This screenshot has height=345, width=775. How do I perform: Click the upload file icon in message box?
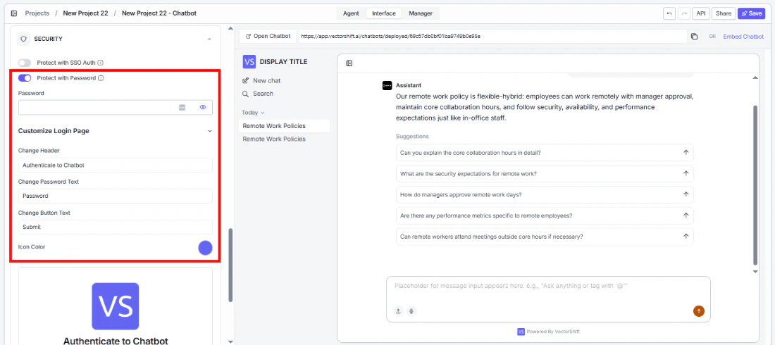tap(398, 311)
